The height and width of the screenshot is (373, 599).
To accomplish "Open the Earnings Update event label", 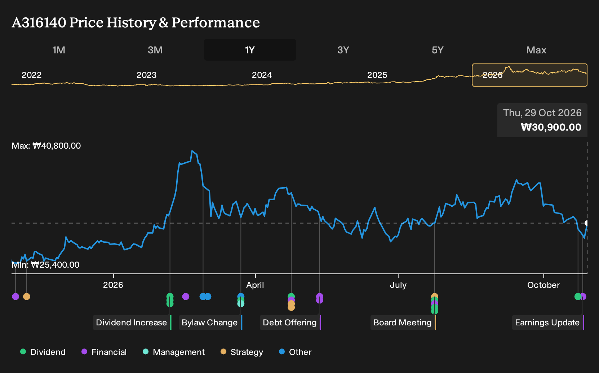I will [548, 322].
